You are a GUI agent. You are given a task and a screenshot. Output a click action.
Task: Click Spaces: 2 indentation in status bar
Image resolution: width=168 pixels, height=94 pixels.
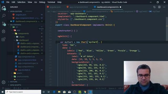112,88
